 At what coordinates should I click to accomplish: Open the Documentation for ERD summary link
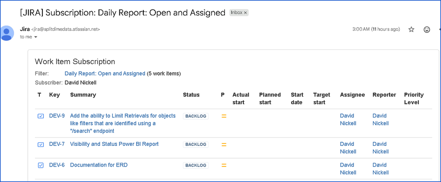[x=99, y=165]
